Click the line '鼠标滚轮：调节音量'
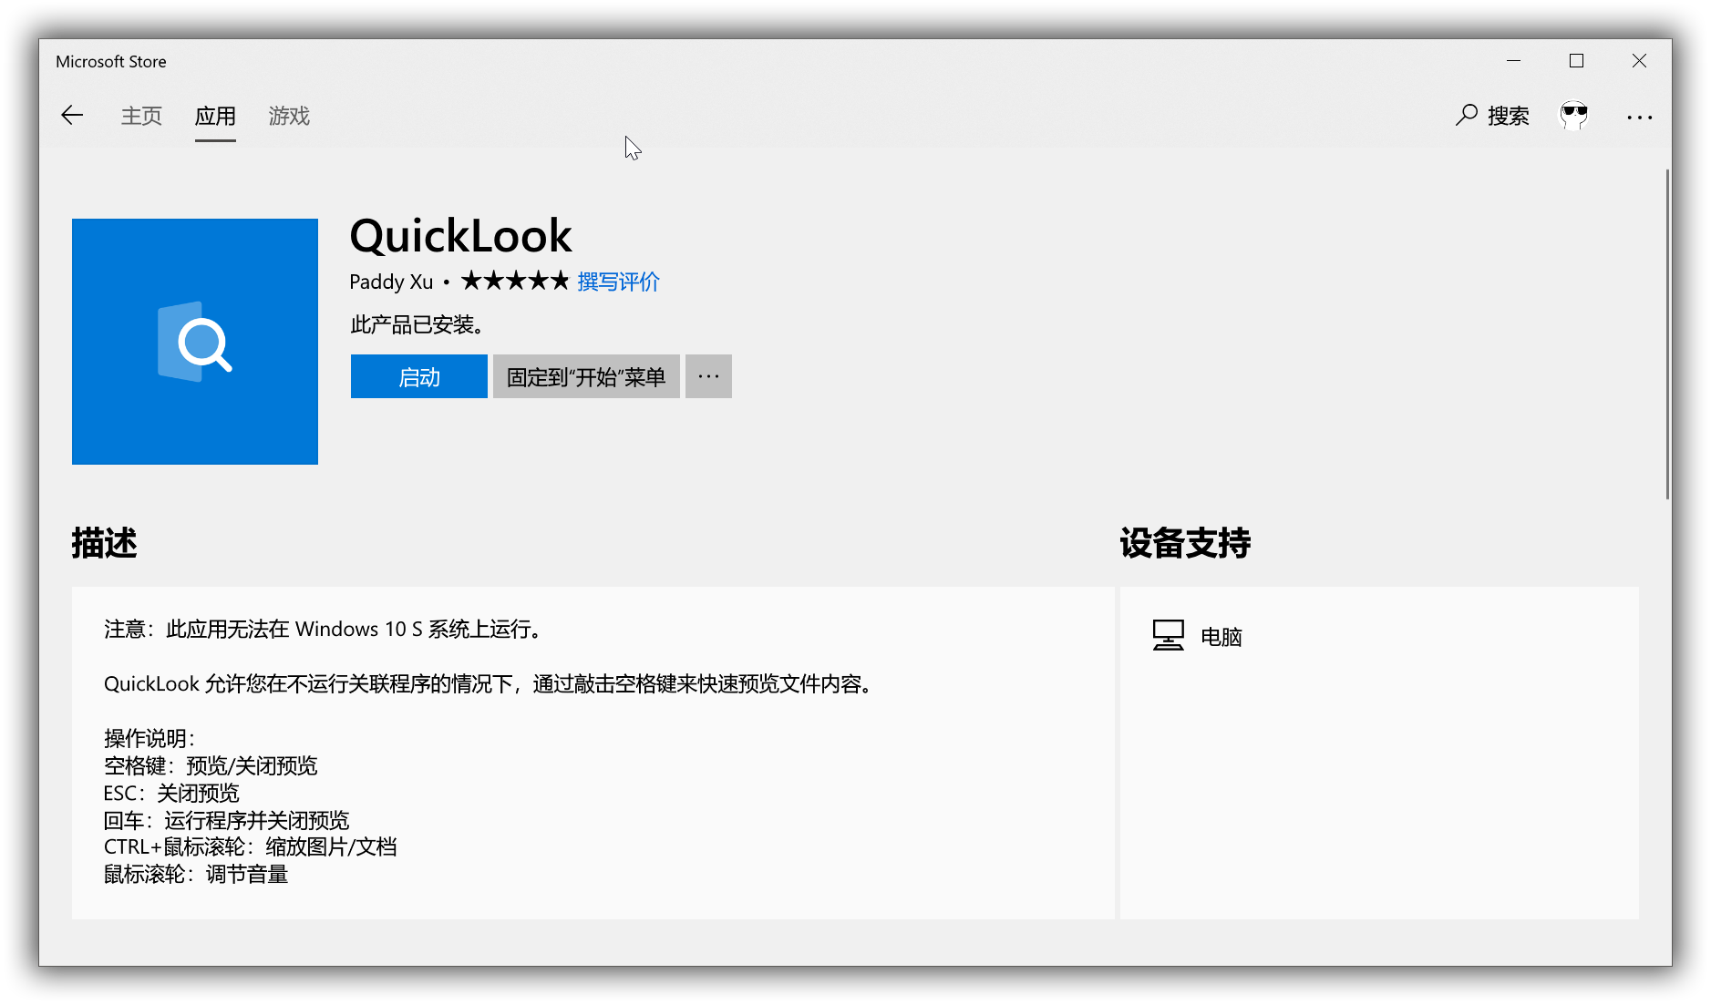The height and width of the screenshot is (1005, 1711). (196, 875)
